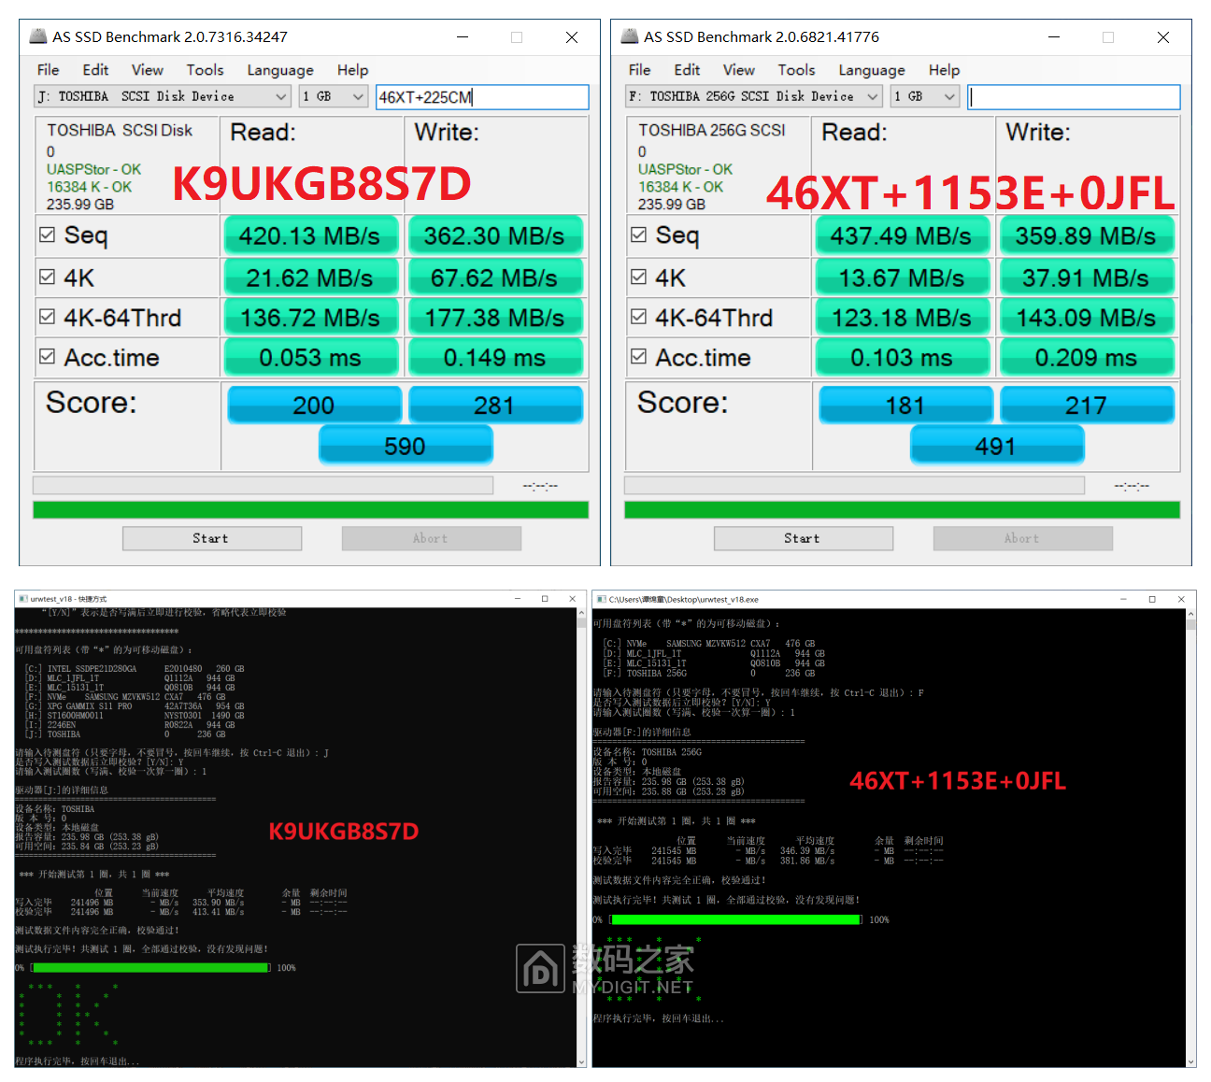Image resolution: width=1211 pixels, height=1082 pixels.
Task: Minimize the left AS SSD Benchmark window
Action: coord(462,36)
